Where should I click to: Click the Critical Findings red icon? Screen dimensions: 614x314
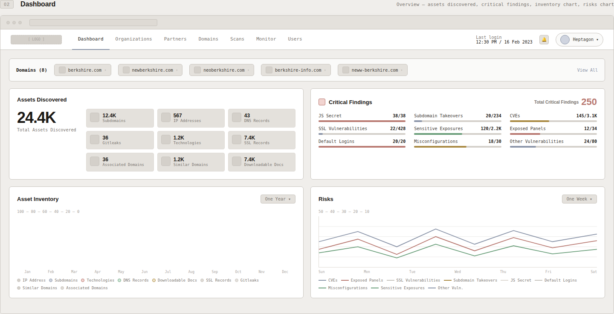coord(321,102)
